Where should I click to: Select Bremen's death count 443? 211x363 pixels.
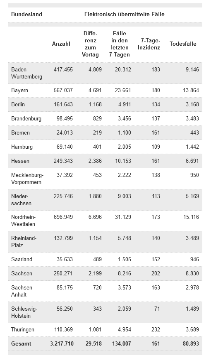194,132
